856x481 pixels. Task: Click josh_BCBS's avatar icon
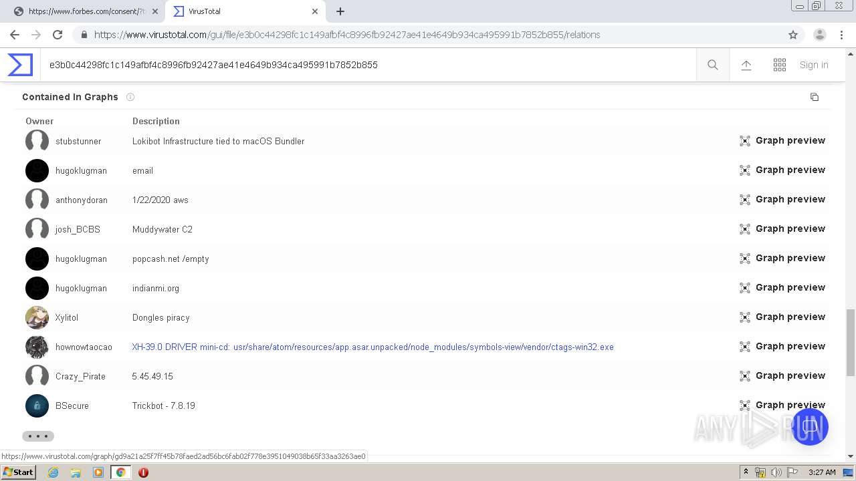37,229
